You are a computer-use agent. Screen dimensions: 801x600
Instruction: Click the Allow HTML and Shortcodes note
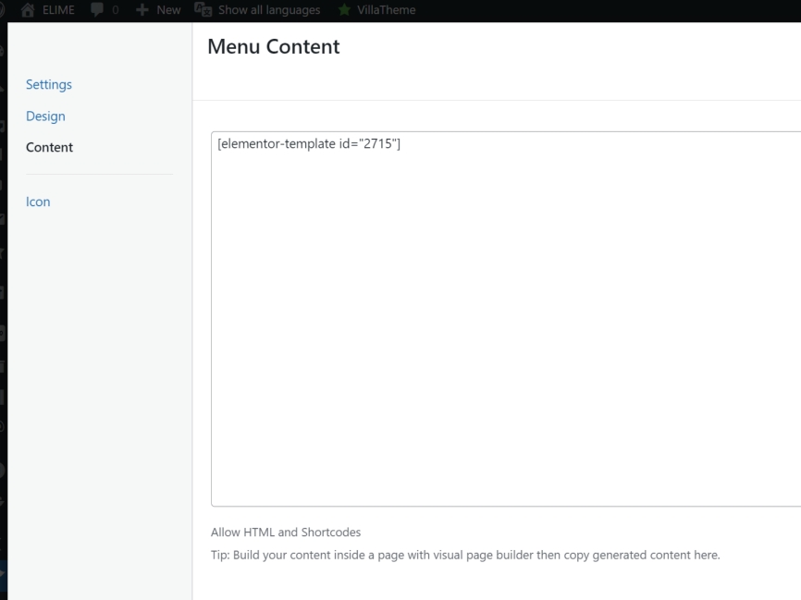click(286, 533)
